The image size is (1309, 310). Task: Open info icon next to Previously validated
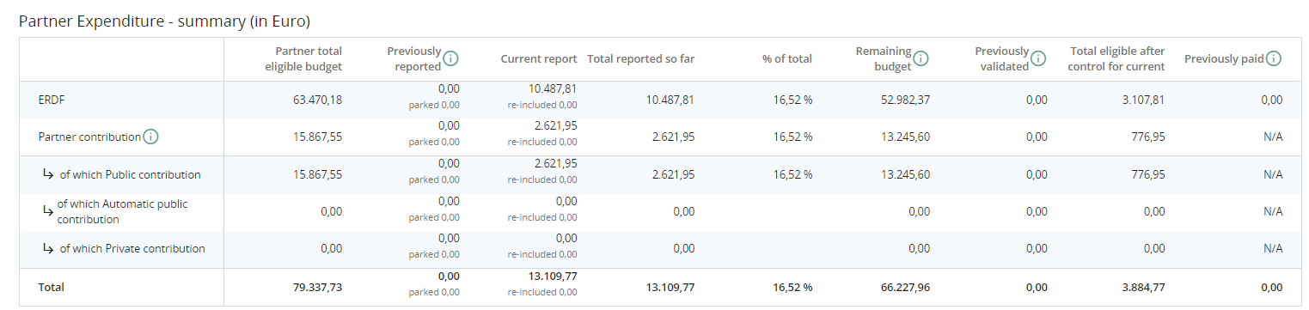[1038, 58]
